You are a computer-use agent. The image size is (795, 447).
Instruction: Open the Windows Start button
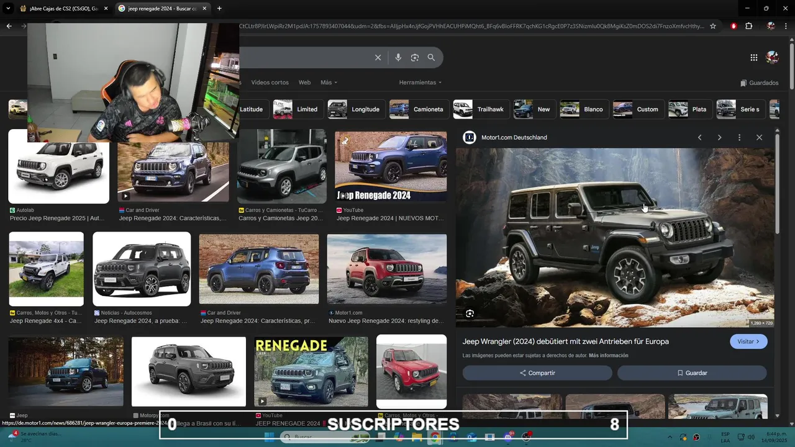(x=269, y=437)
